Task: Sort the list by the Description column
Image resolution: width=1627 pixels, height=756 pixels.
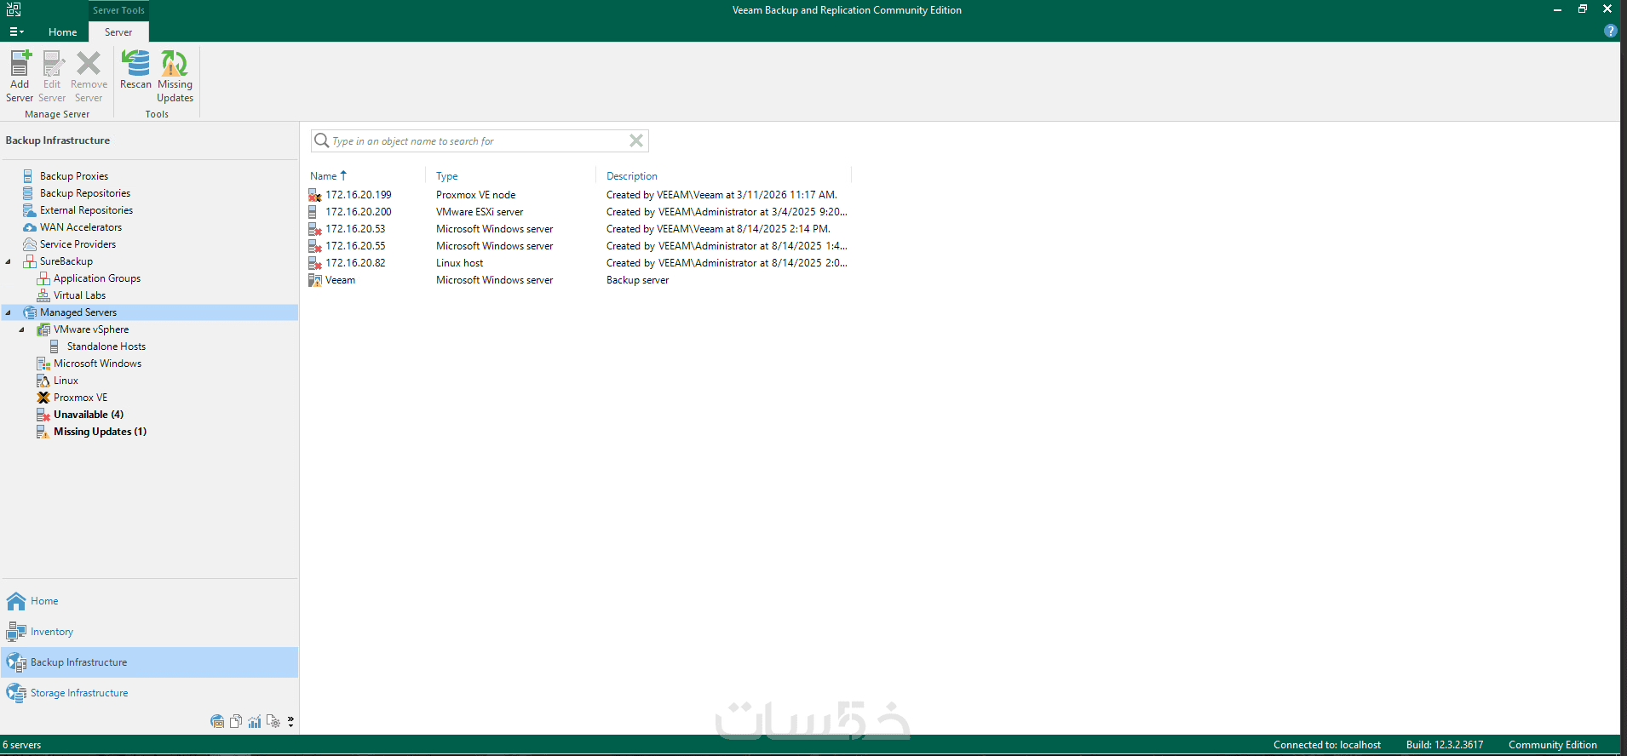Action: pos(632,176)
